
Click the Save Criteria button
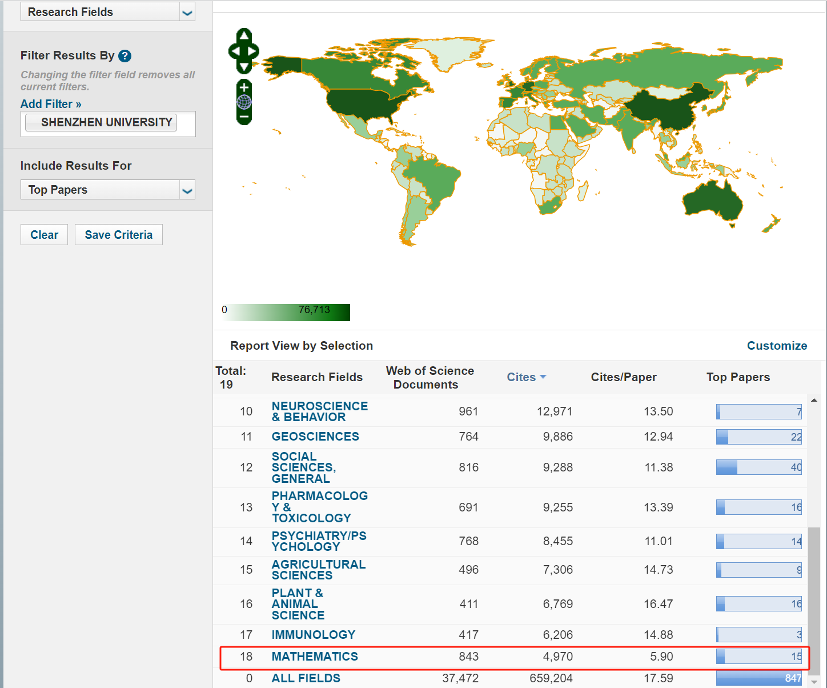(x=118, y=234)
